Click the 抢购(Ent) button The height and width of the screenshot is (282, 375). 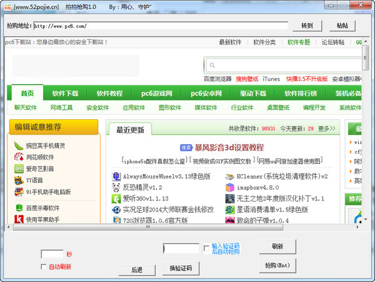point(277,265)
